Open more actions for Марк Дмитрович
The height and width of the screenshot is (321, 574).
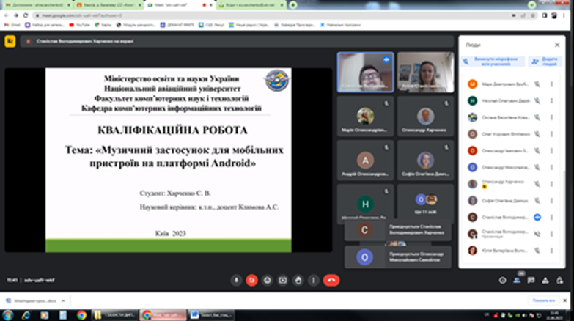tap(551, 84)
